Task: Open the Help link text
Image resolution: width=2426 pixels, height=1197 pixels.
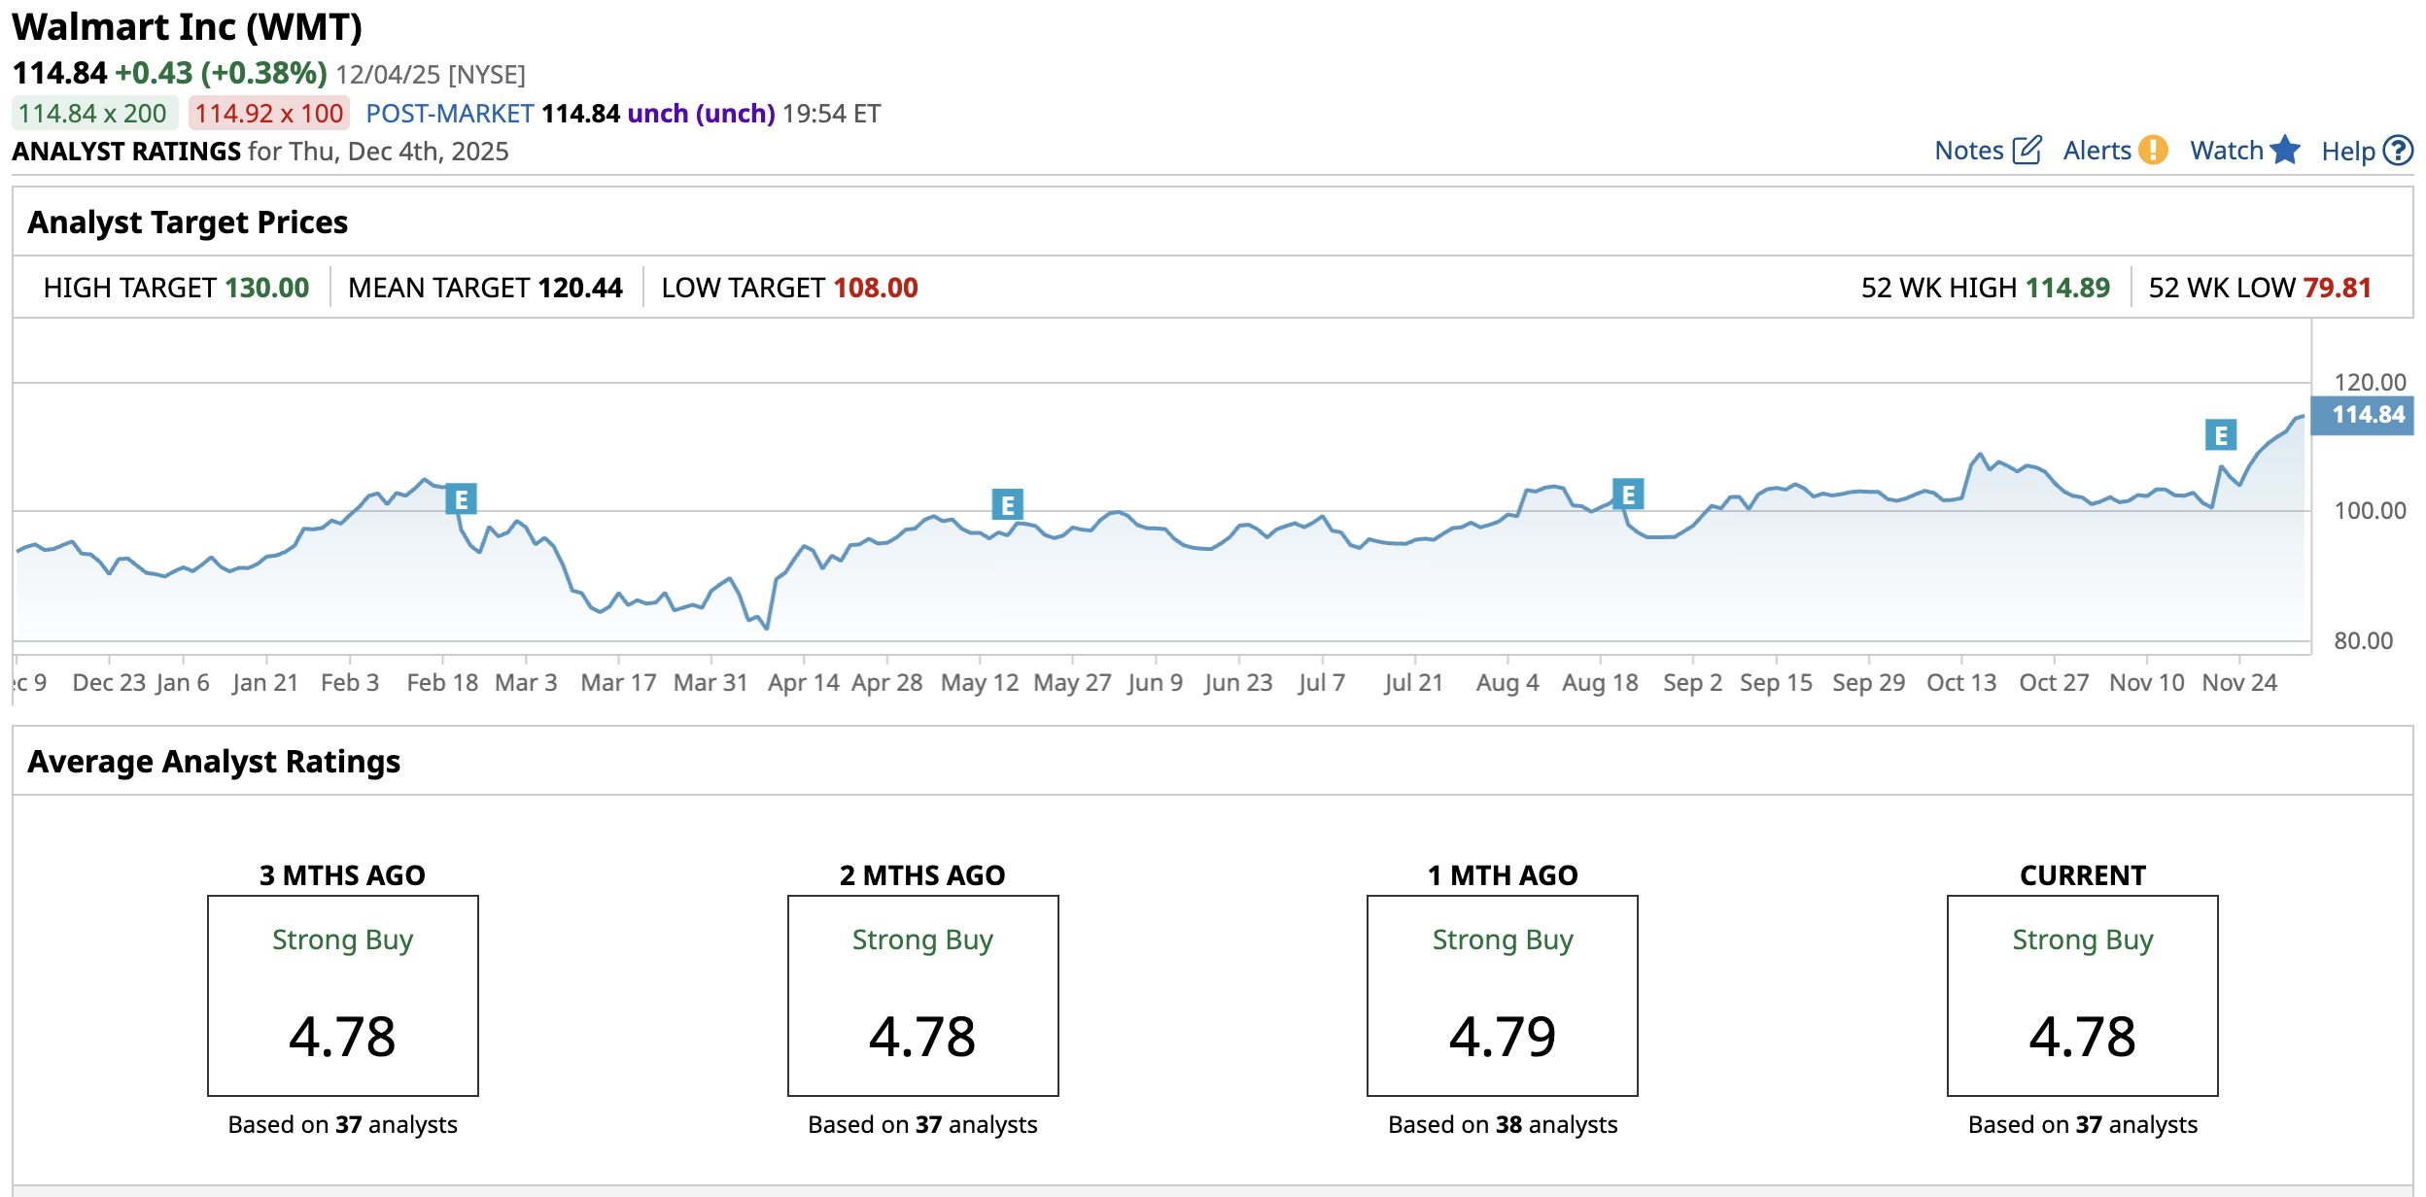Action: 2347,152
